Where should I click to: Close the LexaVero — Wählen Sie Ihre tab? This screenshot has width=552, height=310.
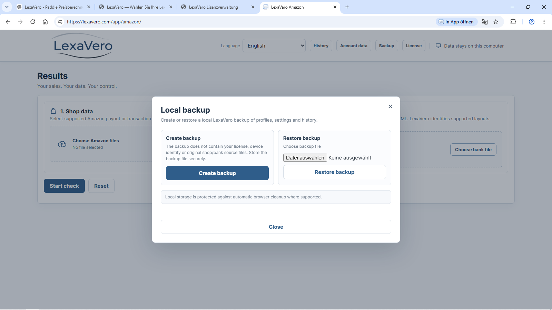[x=171, y=7]
